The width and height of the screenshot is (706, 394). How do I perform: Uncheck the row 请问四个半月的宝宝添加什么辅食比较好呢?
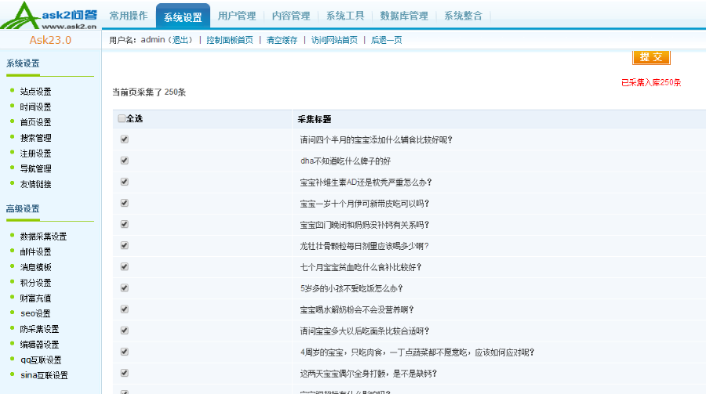(125, 139)
